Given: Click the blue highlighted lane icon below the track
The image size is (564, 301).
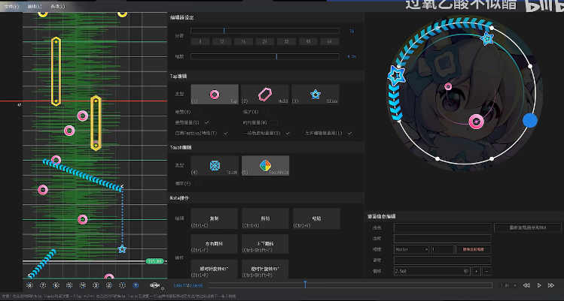Looking at the screenshot, I should [136, 285].
